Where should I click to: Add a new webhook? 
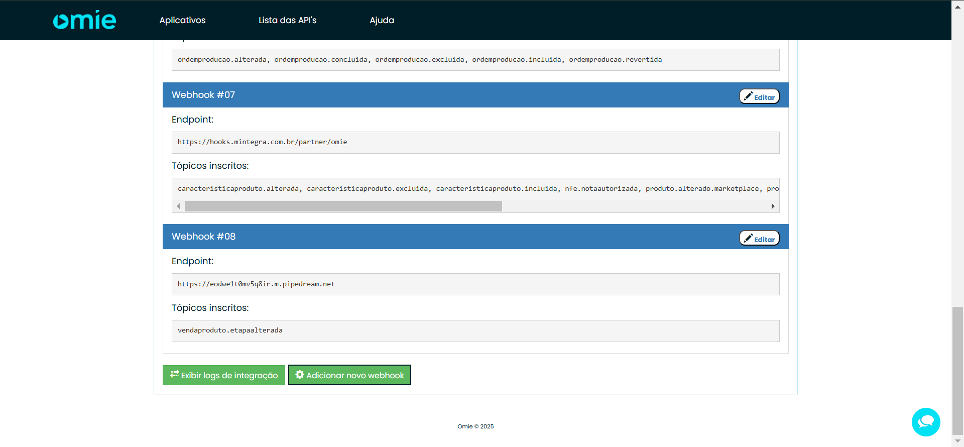(x=349, y=375)
